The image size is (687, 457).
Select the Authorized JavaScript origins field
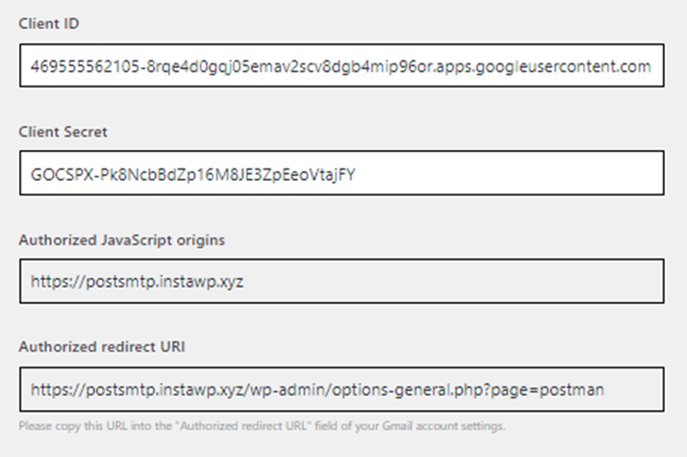[x=342, y=281]
